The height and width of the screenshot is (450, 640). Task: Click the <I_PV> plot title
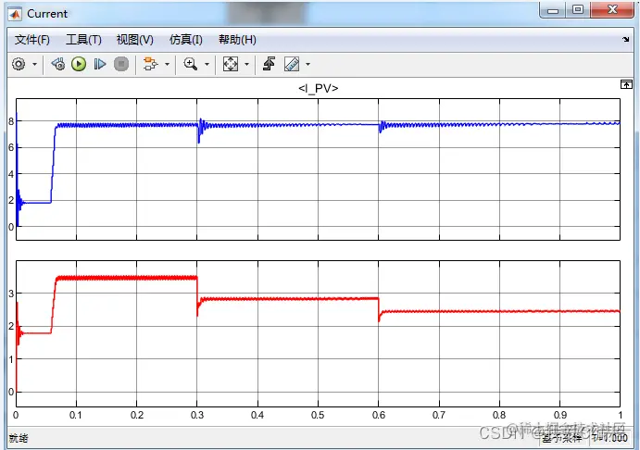[319, 88]
